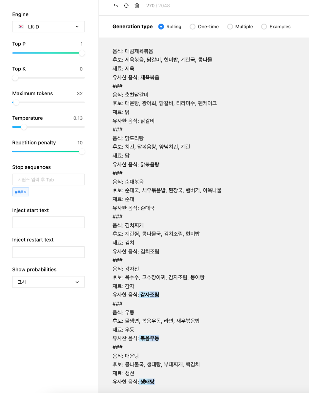Select the One-time generation type

tap(193, 27)
